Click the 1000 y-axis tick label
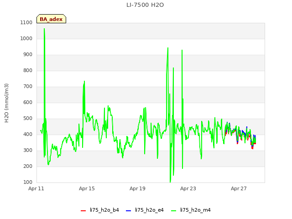 click(26, 38)
